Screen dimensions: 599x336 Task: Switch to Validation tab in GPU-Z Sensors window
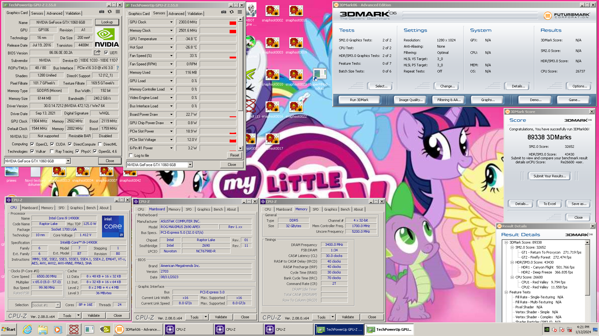pyautogui.click(x=195, y=13)
